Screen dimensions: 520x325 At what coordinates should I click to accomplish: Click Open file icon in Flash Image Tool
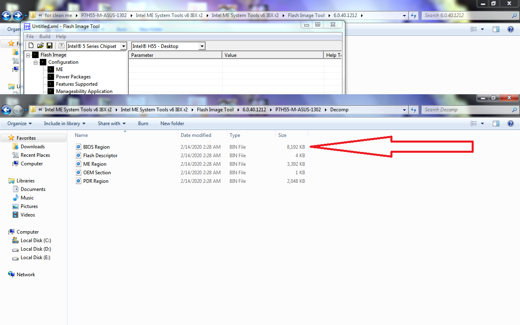click(x=40, y=46)
